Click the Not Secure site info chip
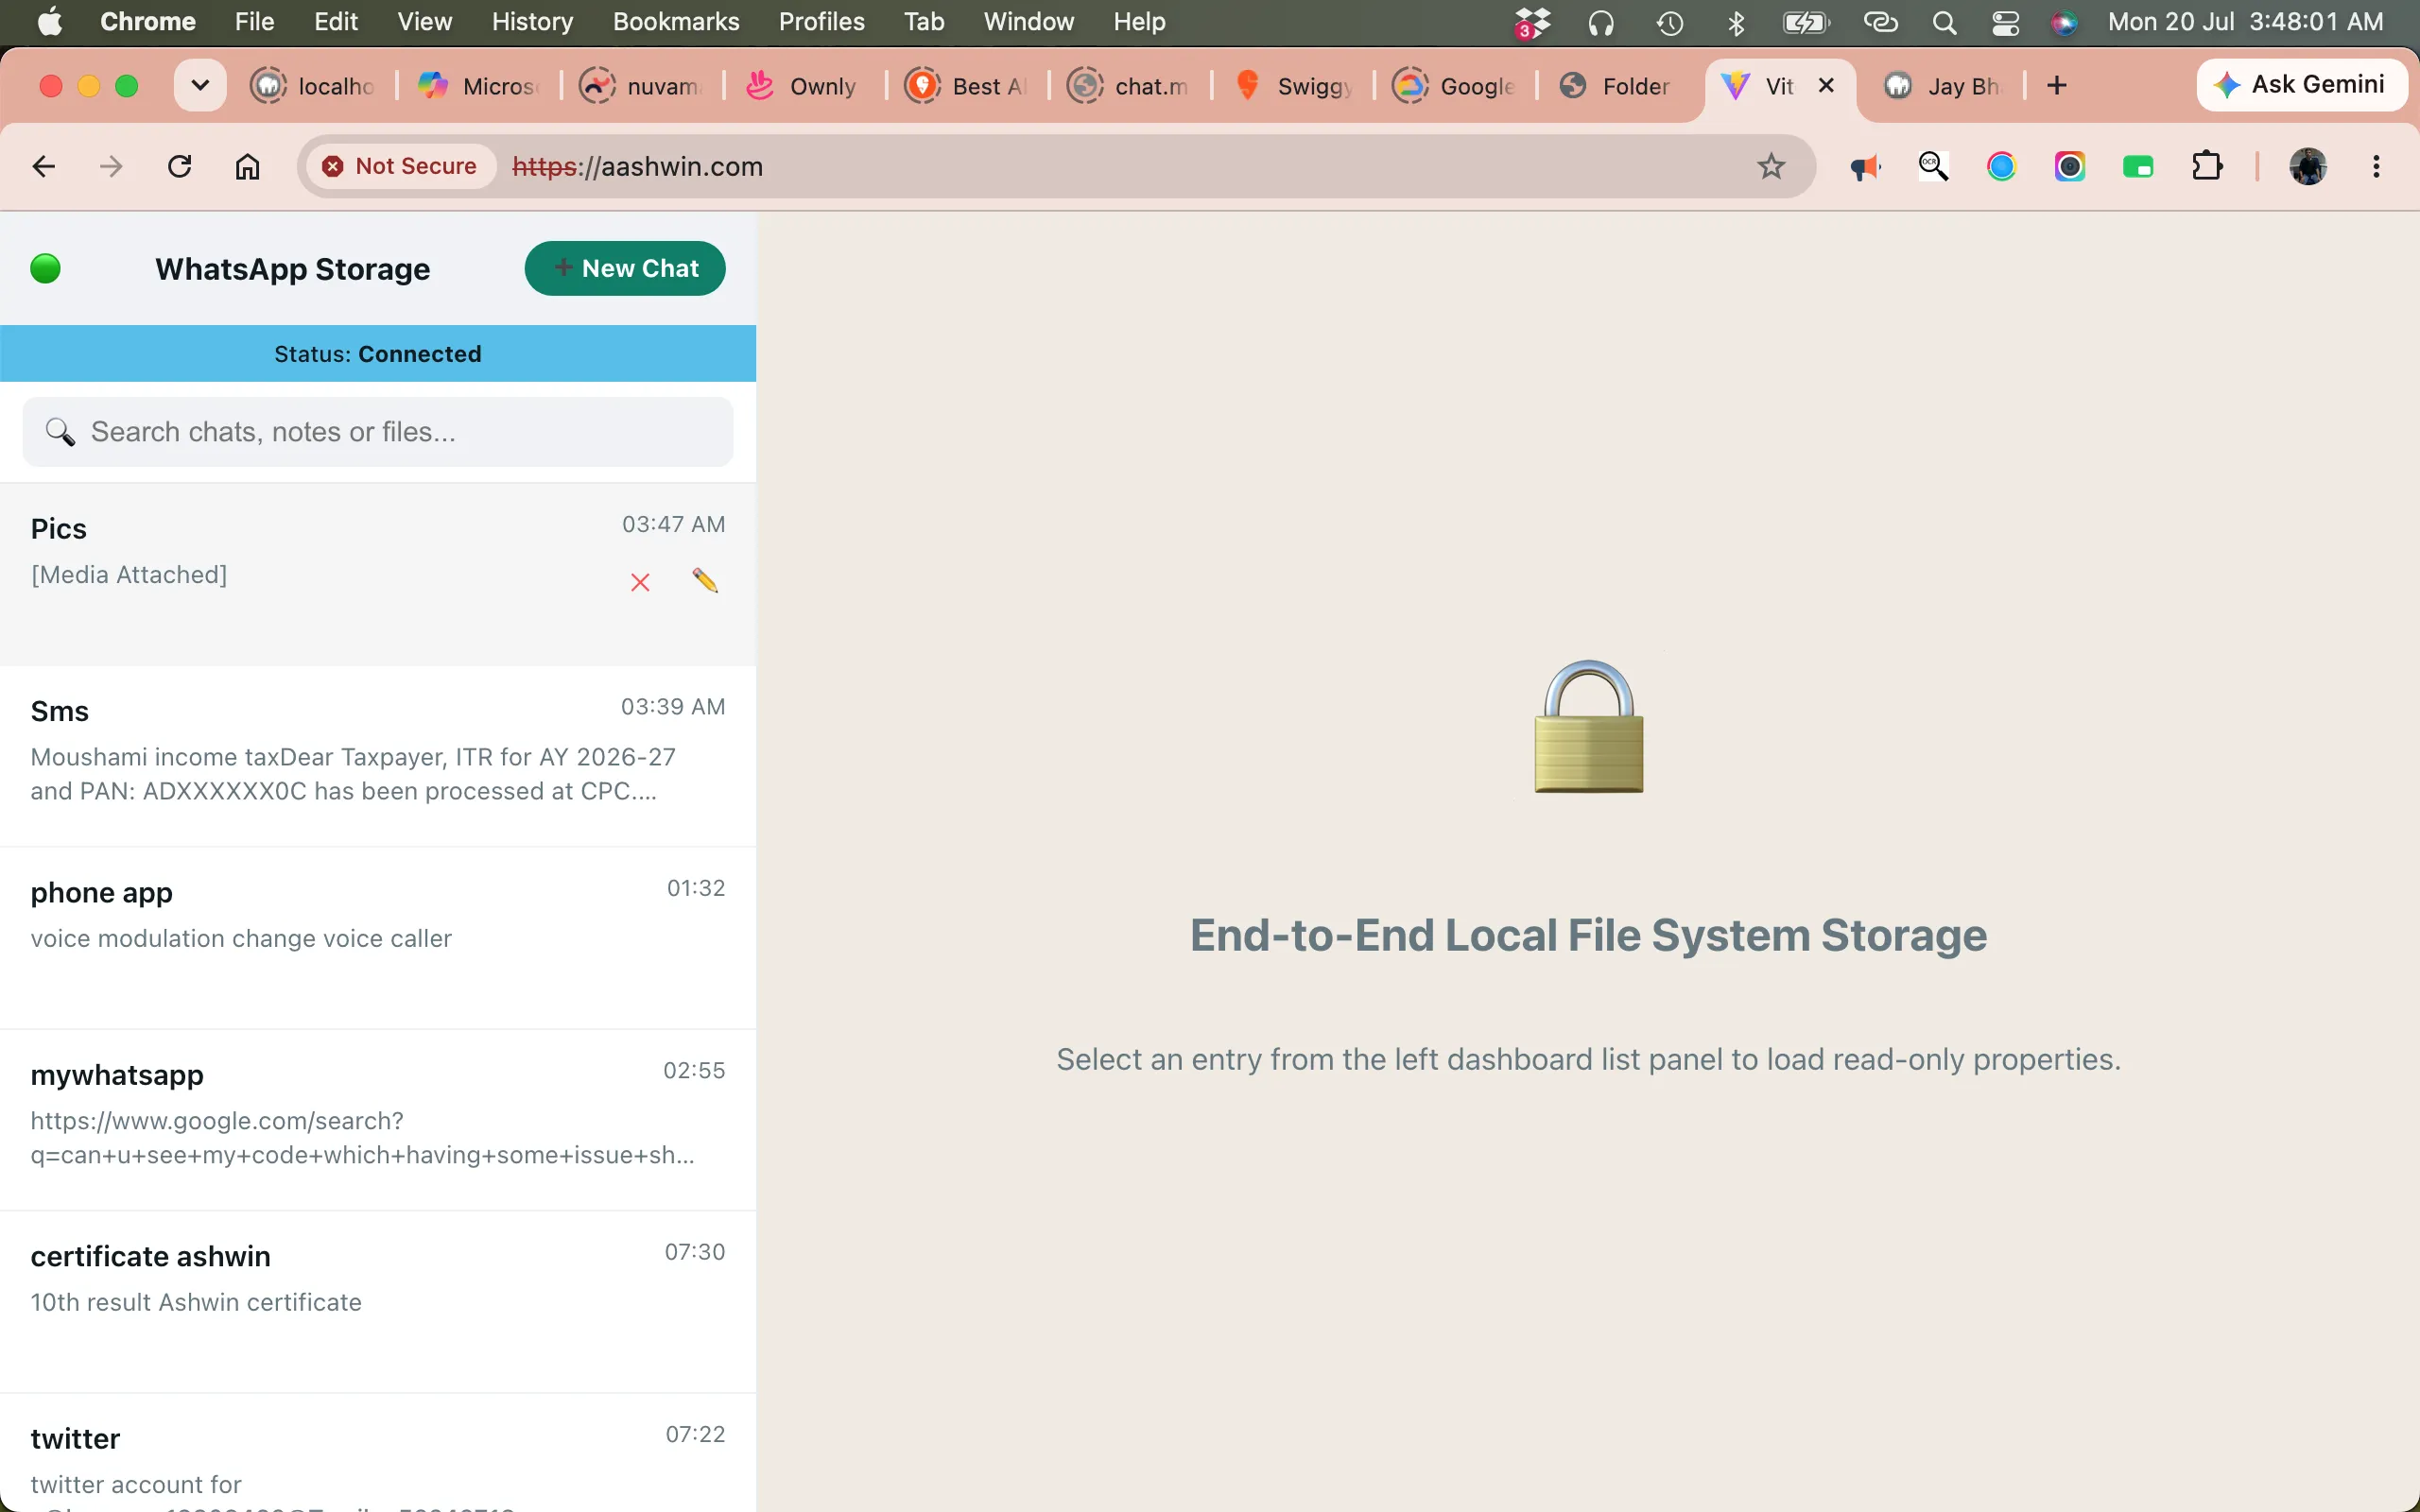Image resolution: width=2420 pixels, height=1512 pixels. tap(401, 166)
